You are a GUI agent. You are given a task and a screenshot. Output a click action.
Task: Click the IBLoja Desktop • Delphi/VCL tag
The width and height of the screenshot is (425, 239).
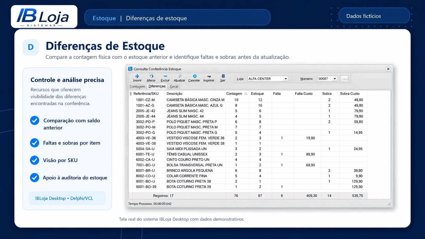(x=67, y=198)
